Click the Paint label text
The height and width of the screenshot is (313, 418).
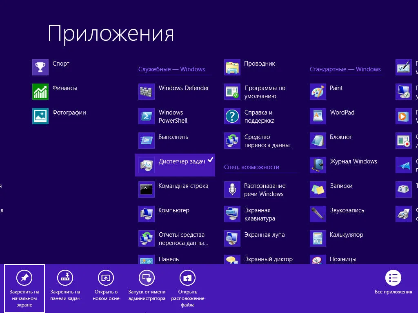(336, 88)
